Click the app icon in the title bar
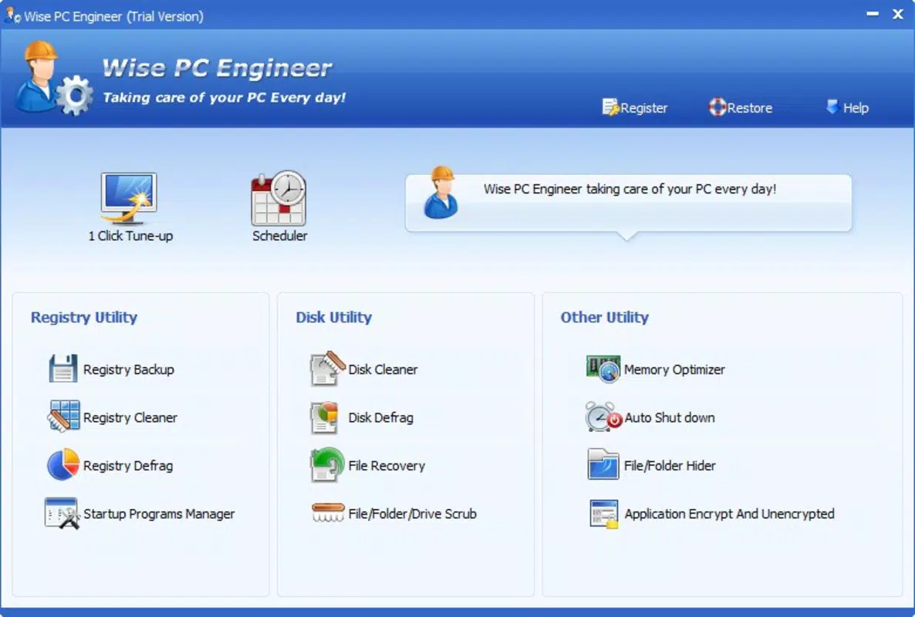The image size is (915, 617). 12,15
